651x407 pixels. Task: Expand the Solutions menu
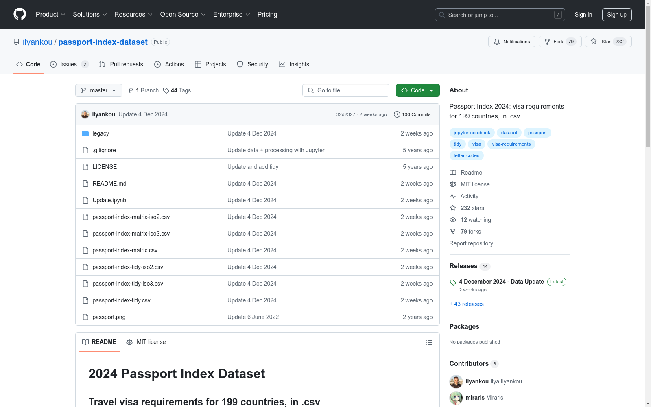(90, 15)
